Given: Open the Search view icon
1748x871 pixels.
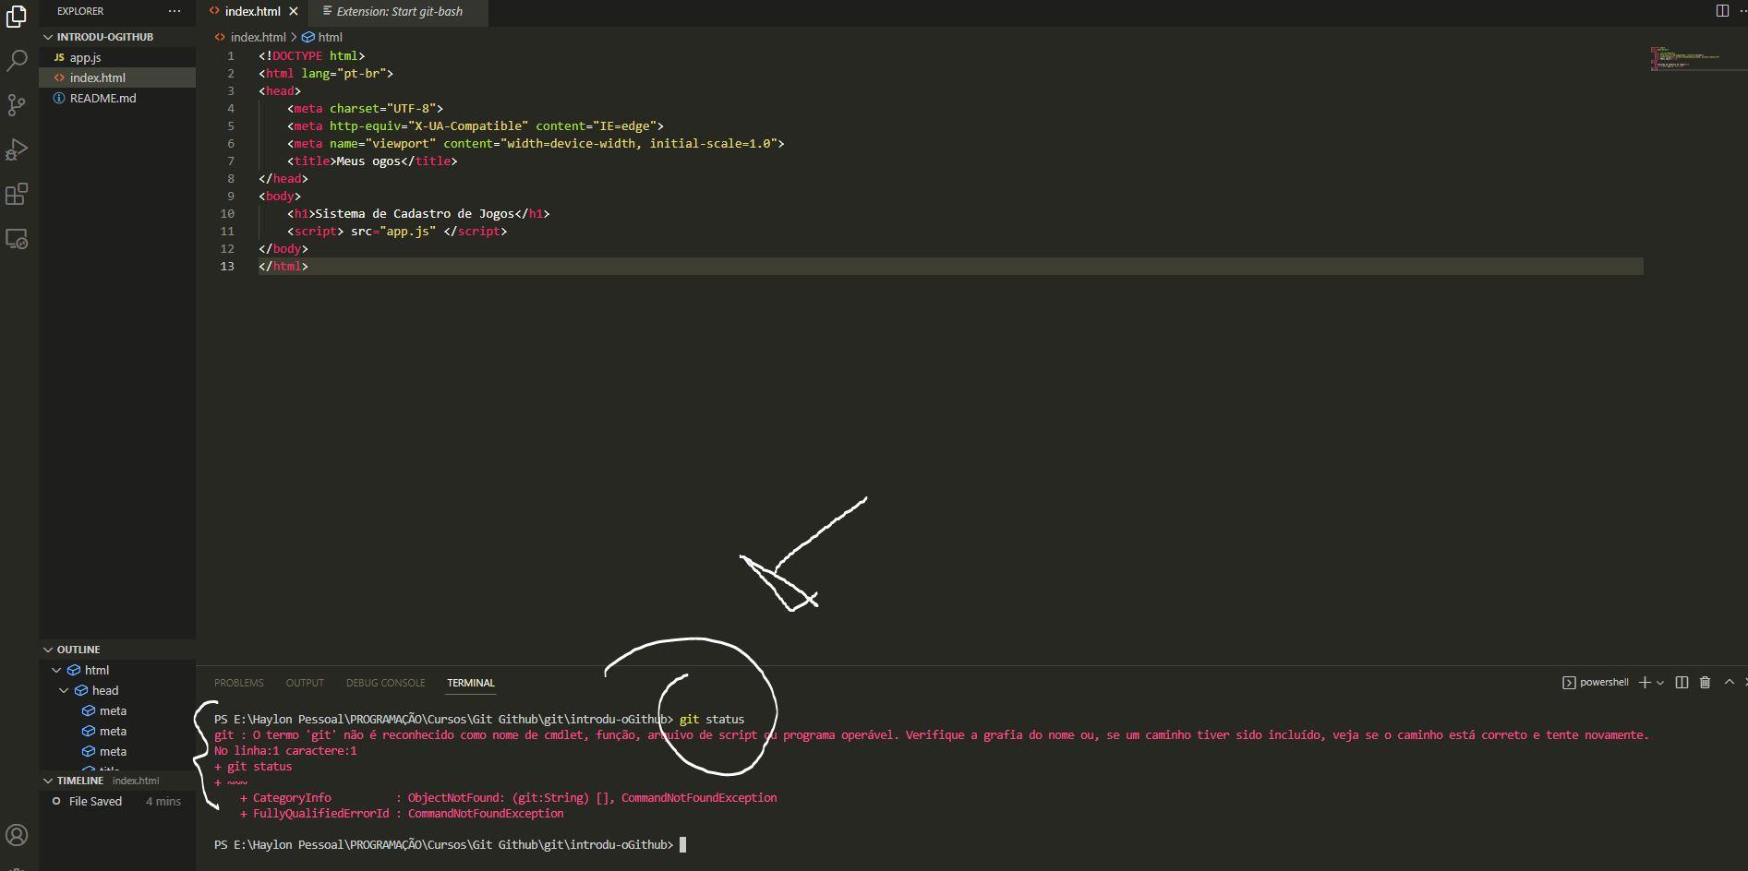Looking at the screenshot, I should [x=17, y=61].
